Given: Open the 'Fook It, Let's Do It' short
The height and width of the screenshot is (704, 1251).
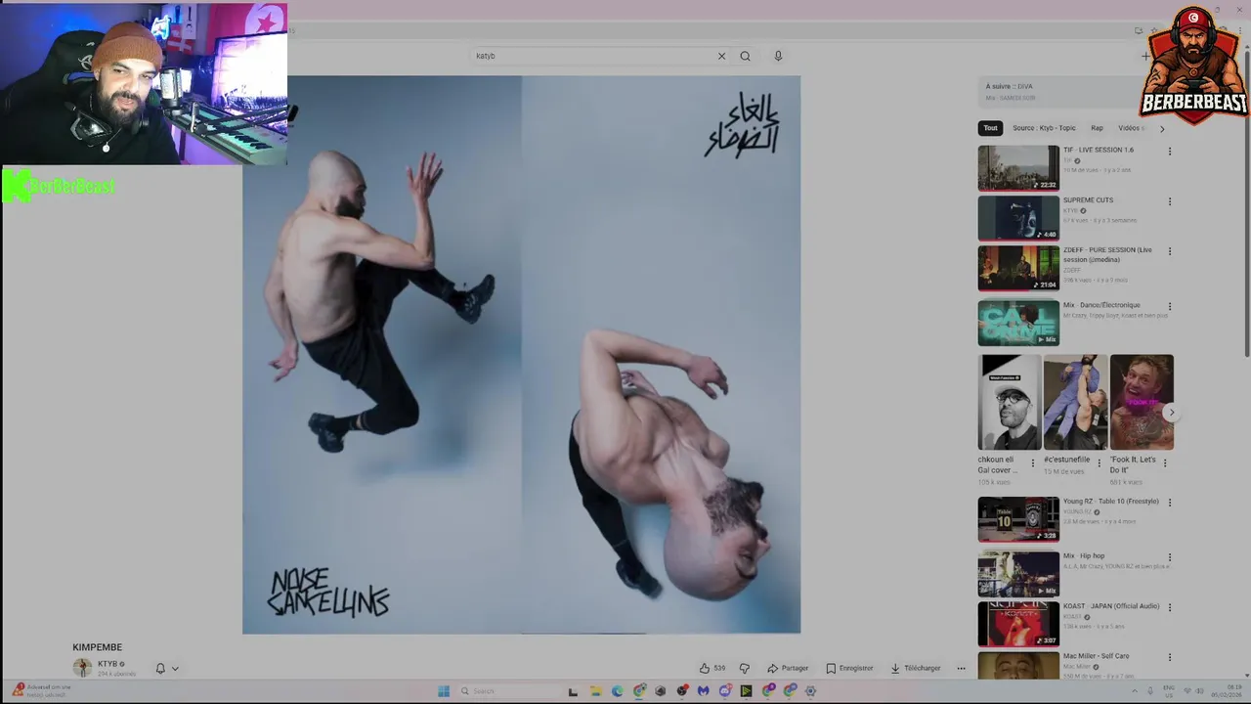Looking at the screenshot, I should [1142, 402].
